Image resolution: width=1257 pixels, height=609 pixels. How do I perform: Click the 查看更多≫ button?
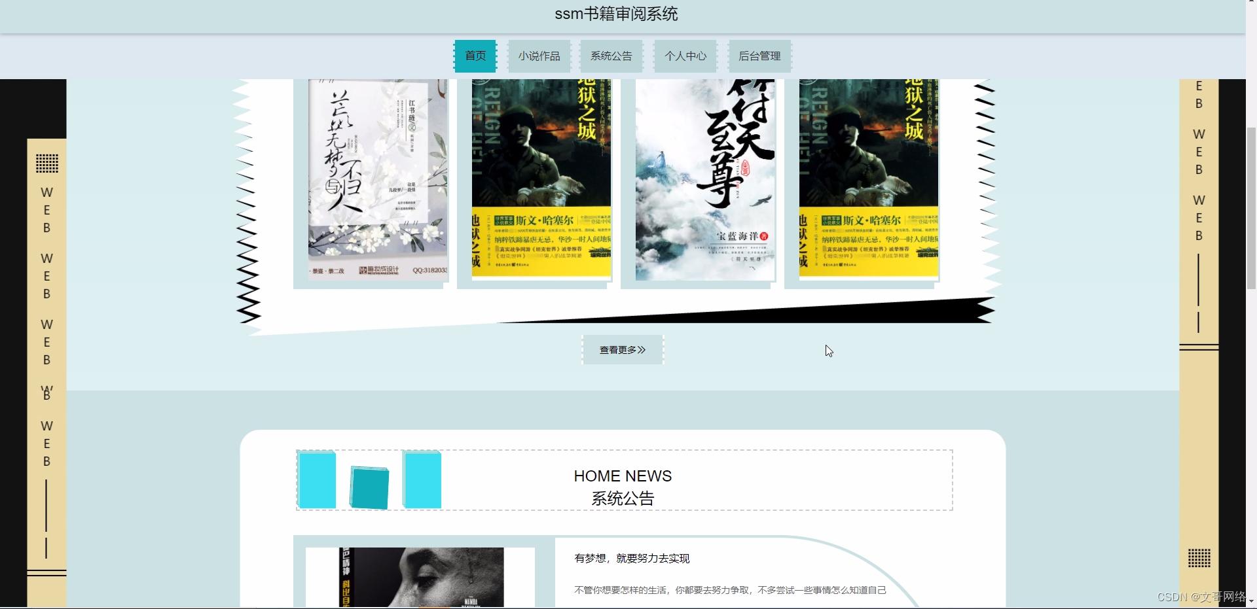(x=622, y=349)
